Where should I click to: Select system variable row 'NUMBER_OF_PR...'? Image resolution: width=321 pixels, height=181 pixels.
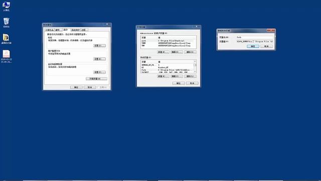[x=167, y=65]
